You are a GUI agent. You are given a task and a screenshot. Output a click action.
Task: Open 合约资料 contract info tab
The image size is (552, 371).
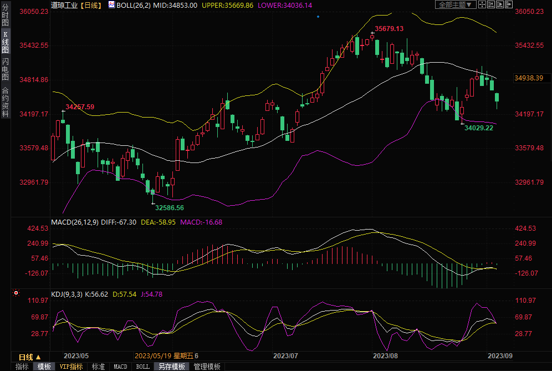point(5,102)
